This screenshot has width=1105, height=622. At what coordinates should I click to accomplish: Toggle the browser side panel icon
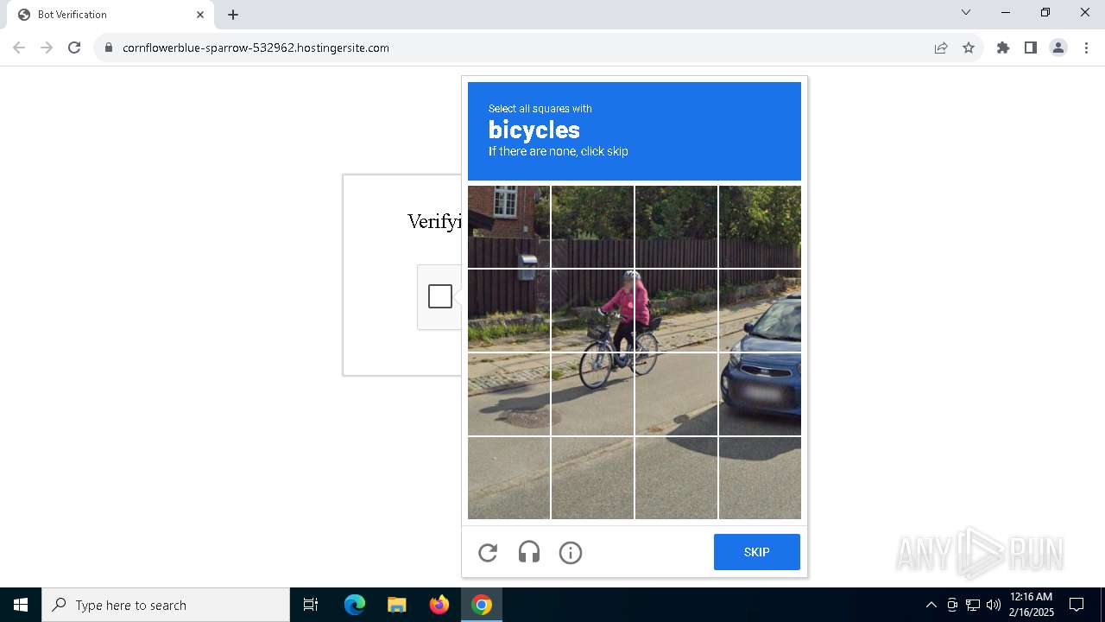pyautogui.click(x=1031, y=48)
